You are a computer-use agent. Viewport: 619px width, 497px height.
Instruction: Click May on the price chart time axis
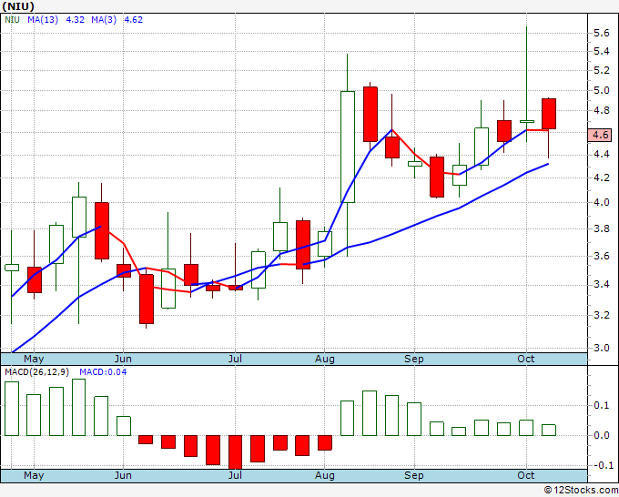point(34,359)
